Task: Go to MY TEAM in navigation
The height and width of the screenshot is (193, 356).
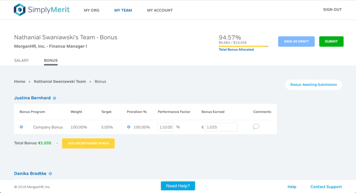Action: pos(123,10)
